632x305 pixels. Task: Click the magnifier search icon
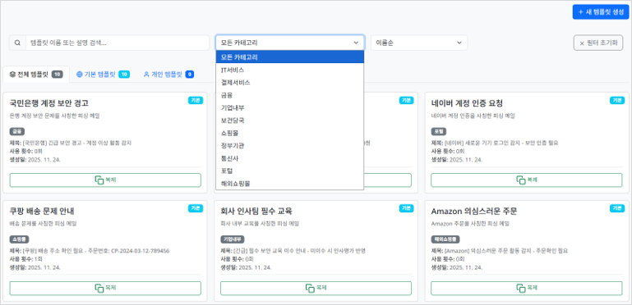(x=17, y=43)
